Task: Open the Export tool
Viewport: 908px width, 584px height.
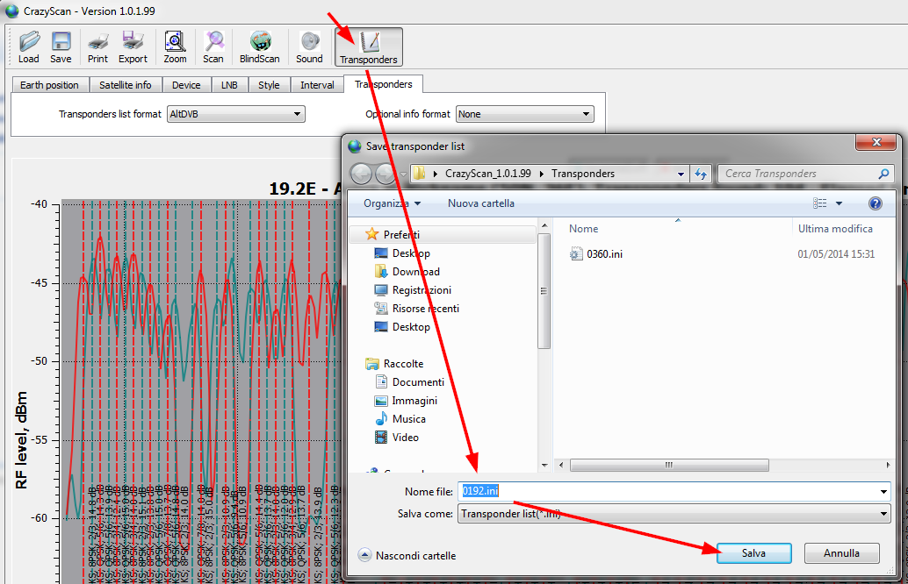Action: click(x=133, y=47)
